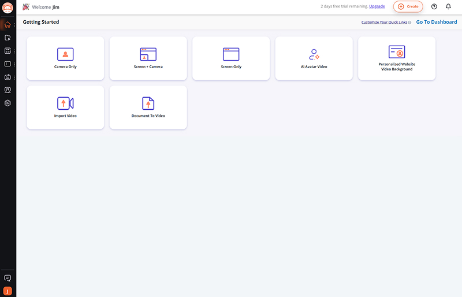The width and height of the screenshot is (462, 297).
Task: Open the chat feedback icon in sidebar
Action: (8, 278)
